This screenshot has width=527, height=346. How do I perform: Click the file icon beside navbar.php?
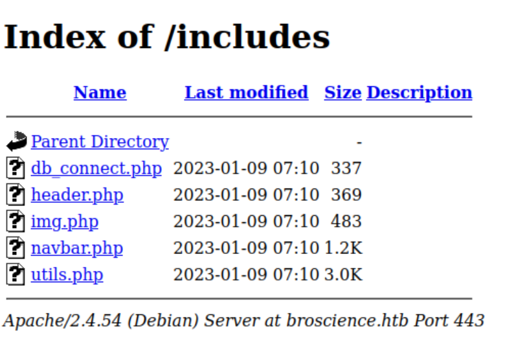(x=17, y=248)
